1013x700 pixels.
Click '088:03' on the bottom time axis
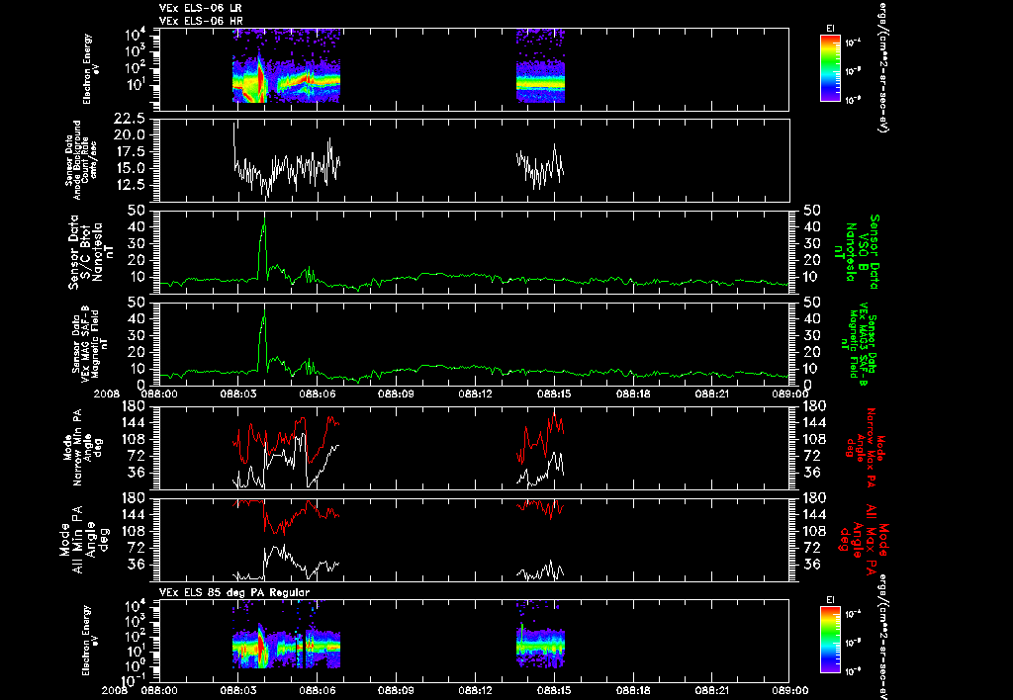click(x=238, y=690)
